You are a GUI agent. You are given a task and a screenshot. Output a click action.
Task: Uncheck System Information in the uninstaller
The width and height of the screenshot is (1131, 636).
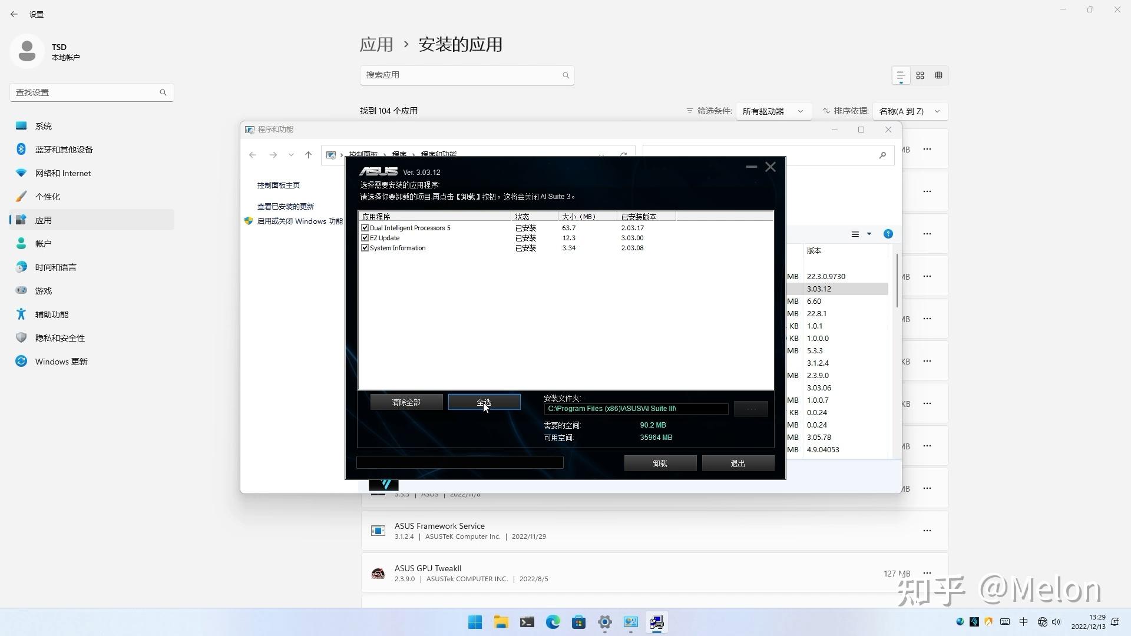(365, 247)
